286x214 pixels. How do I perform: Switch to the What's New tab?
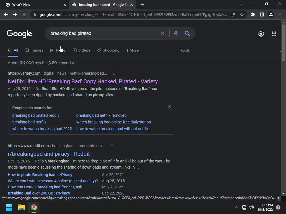click(x=34, y=5)
